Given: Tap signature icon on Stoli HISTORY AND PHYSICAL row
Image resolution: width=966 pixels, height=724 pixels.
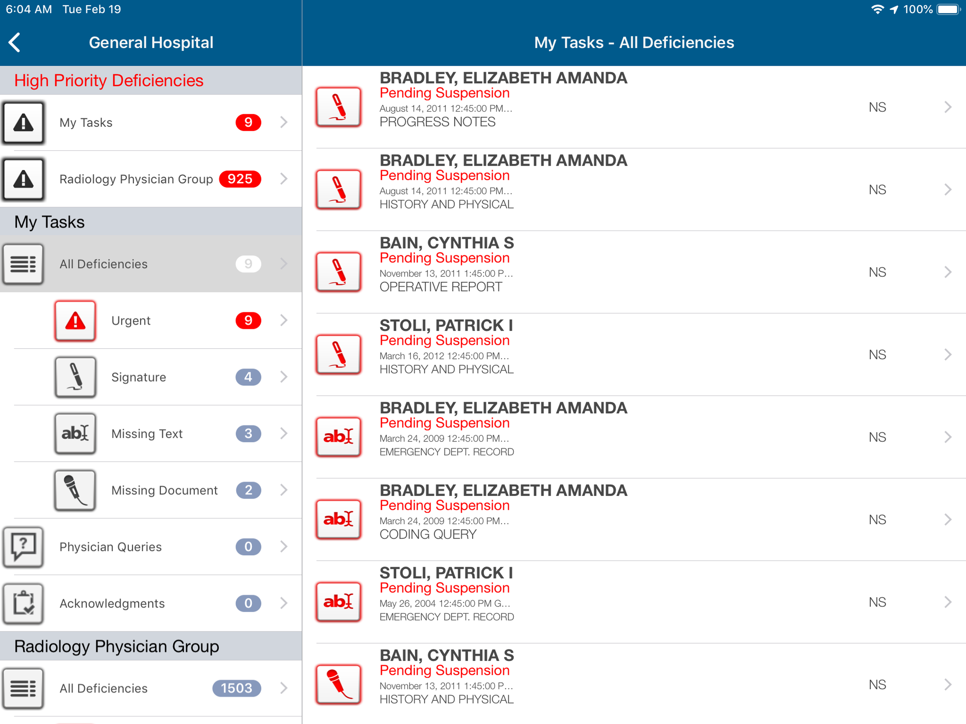Looking at the screenshot, I should pyautogui.click(x=338, y=355).
